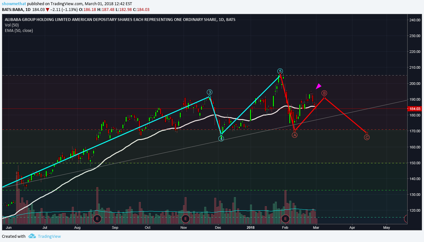
Task: Click the 160.00 price axis label
Action: (x=414, y=147)
